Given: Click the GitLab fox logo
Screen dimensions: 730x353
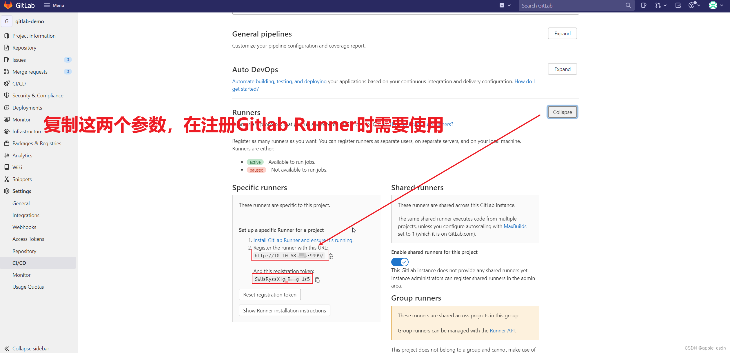Looking at the screenshot, I should click(x=8, y=5).
